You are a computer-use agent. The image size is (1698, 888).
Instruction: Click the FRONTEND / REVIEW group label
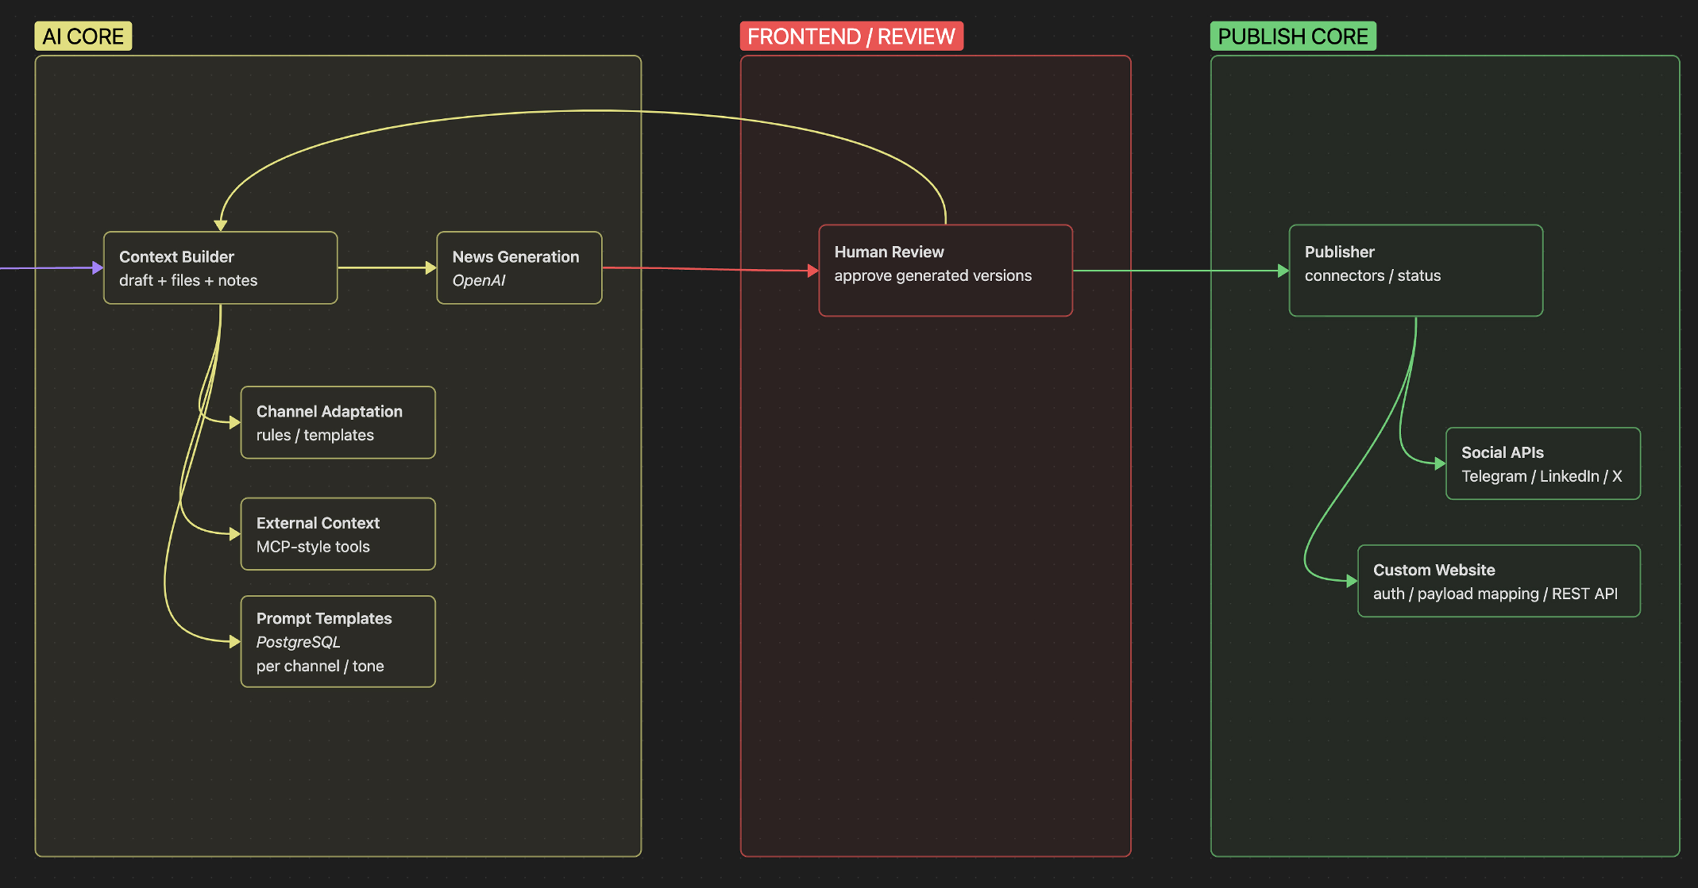pyautogui.click(x=851, y=36)
